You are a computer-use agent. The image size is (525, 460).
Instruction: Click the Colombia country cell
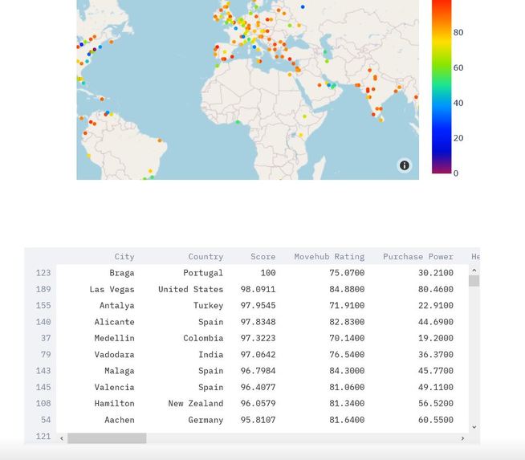coord(203,338)
